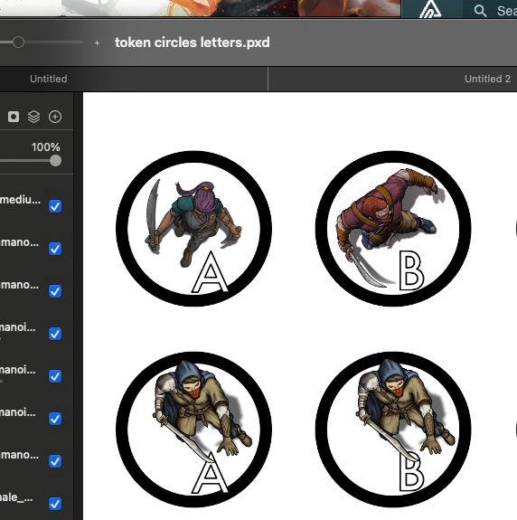Toggle the mano... layer checkbox above nale_...
Image resolution: width=517 pixels, height=520 pixels.
(x=55, y=461)
